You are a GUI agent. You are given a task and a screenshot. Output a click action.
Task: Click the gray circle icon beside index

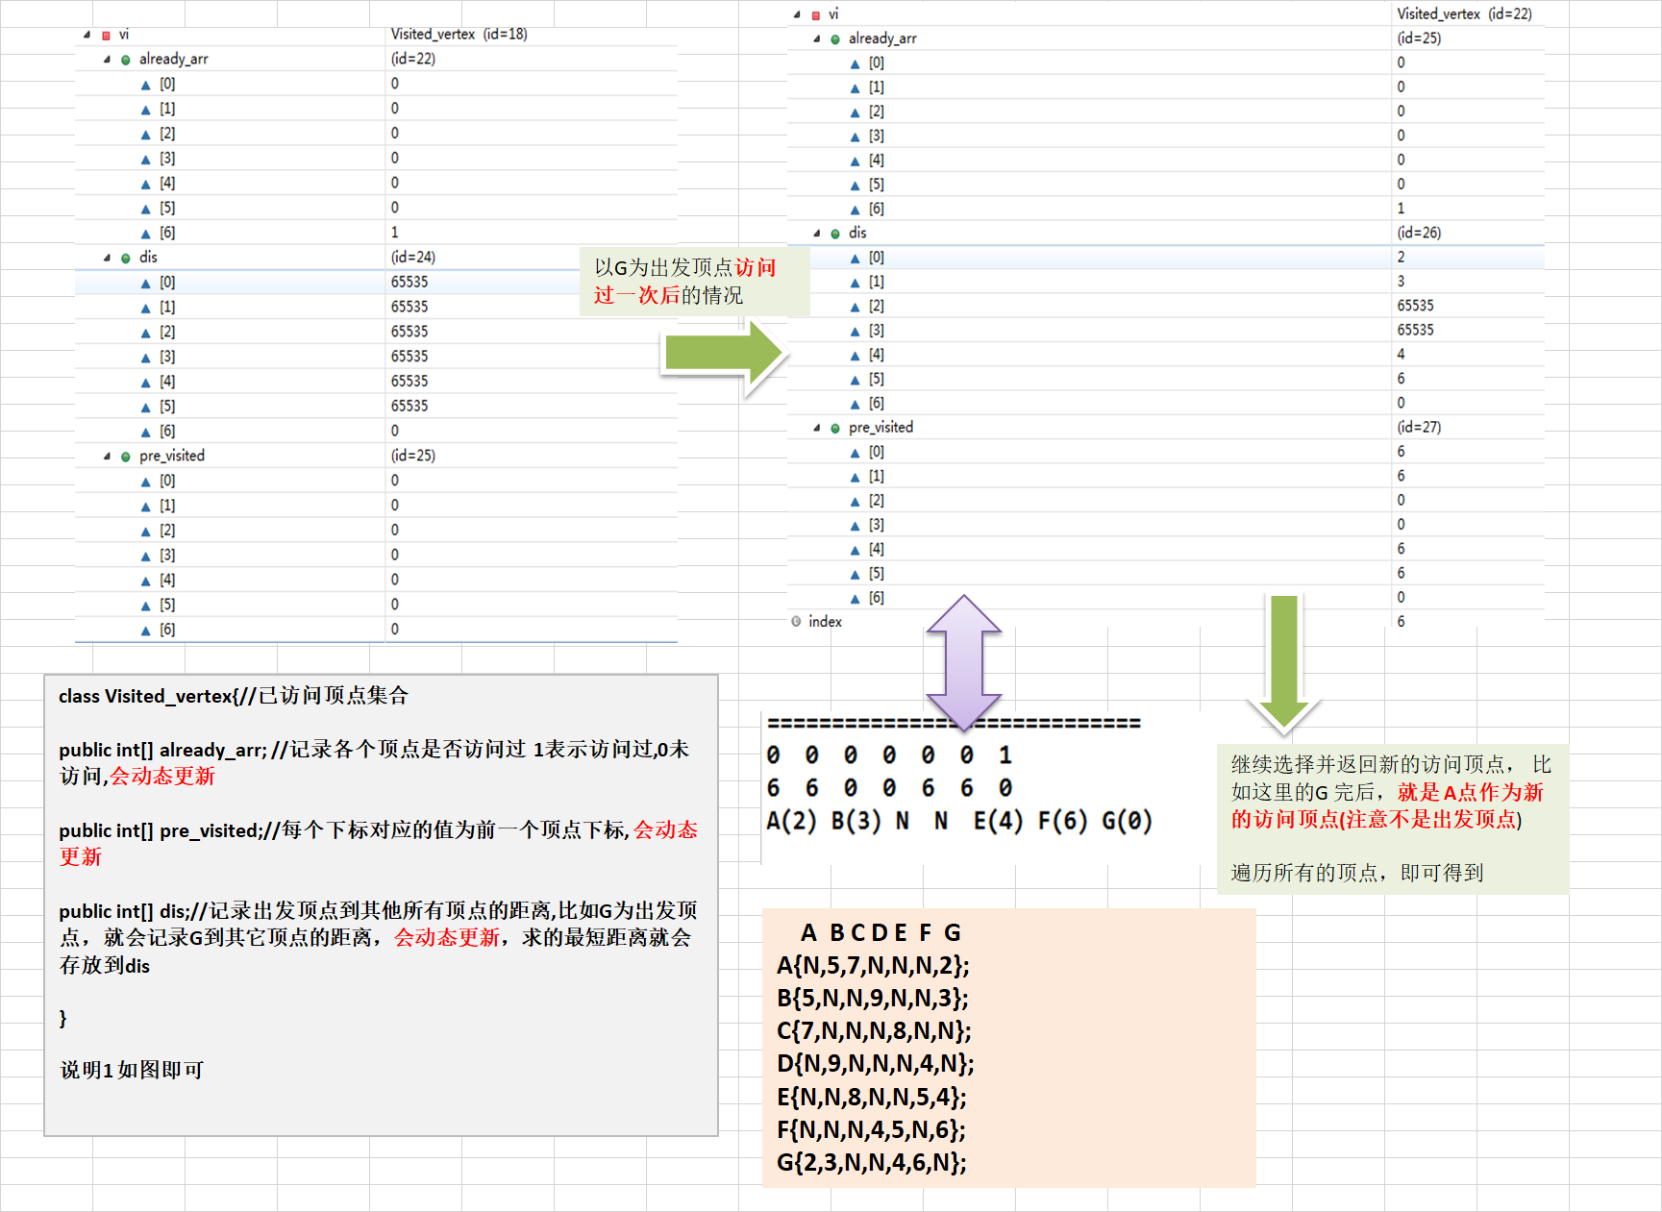tap(796, 621)
